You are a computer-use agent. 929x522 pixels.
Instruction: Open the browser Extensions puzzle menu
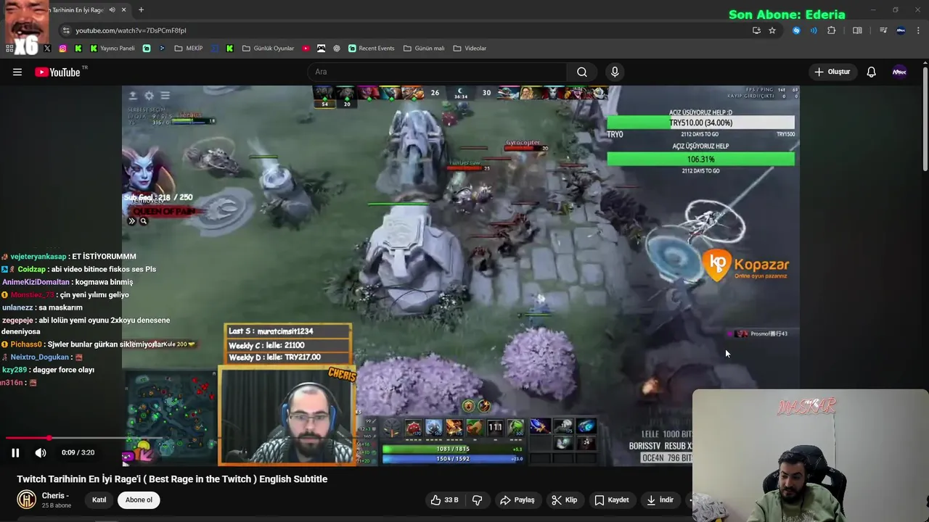click(x=832, y=30)
